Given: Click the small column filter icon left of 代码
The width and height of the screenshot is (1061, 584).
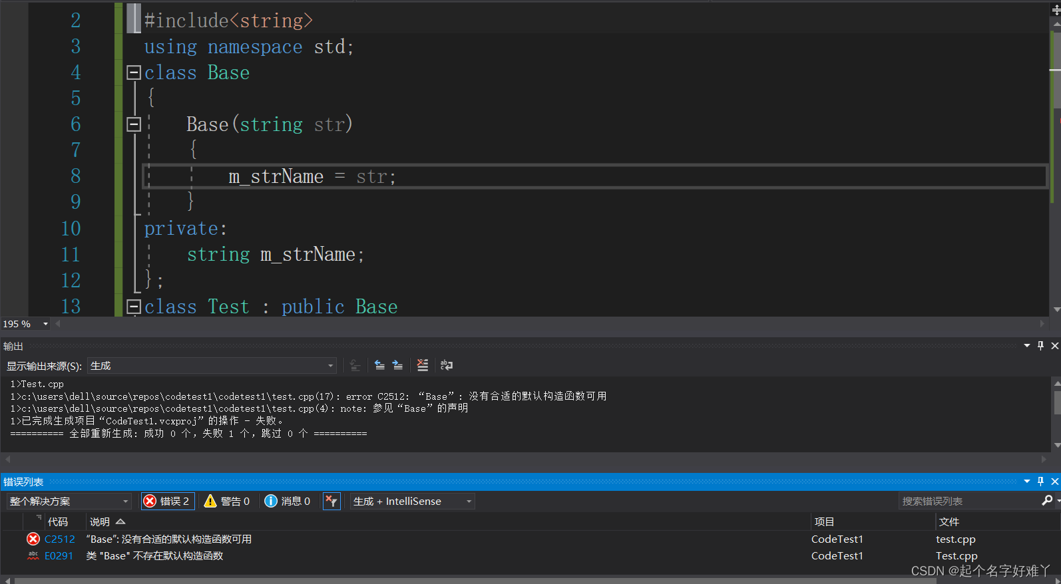Looking at the screenshot, I should tap(39, 517).
